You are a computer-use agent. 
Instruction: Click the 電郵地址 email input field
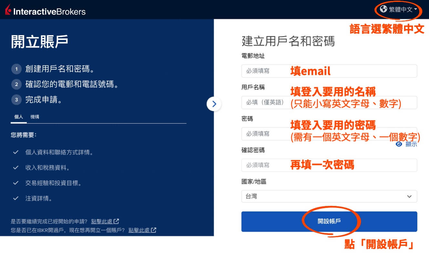pyautogui.click(x=329, y=71)
